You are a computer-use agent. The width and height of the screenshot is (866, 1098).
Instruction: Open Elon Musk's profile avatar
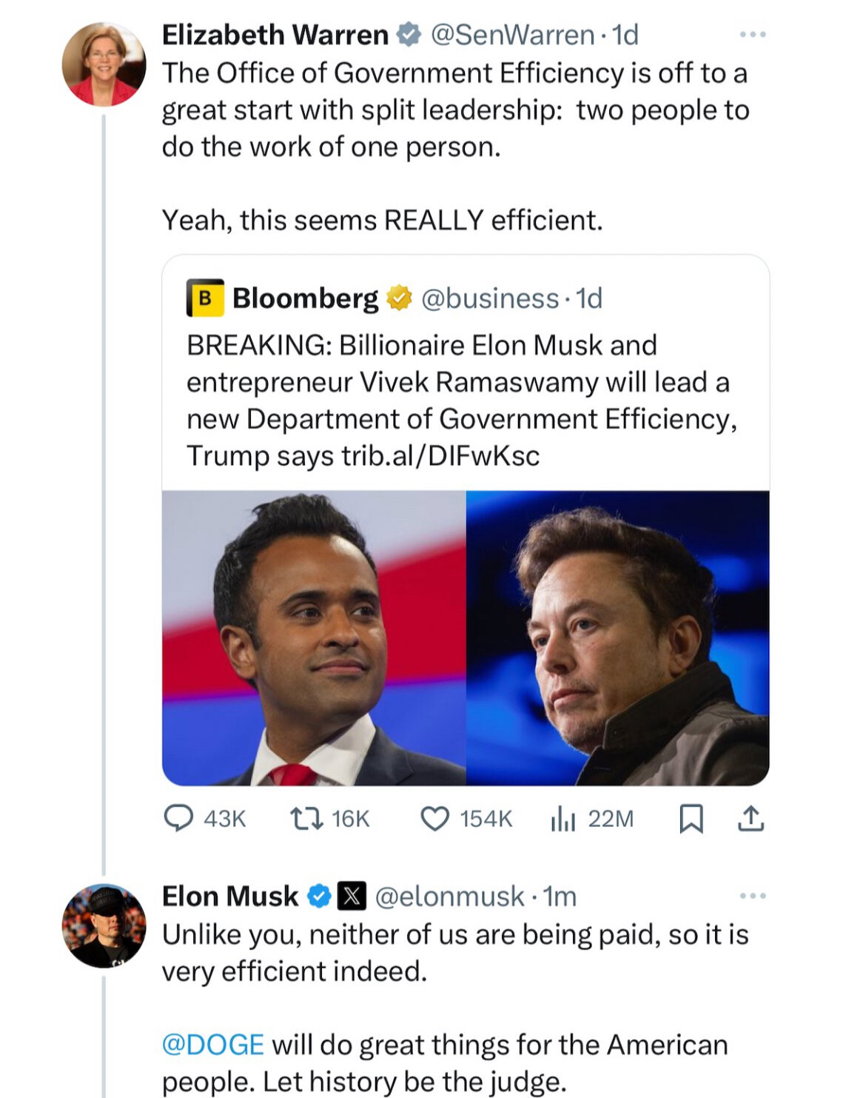pos(104,925)
